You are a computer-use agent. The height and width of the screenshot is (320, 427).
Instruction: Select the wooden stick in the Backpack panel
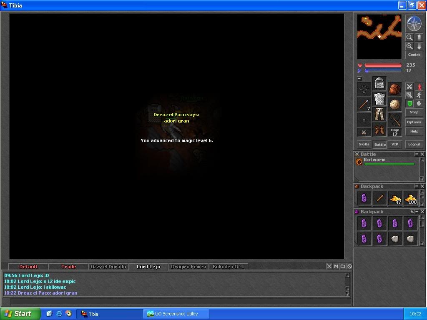pyautogui.click(x=379, y=198)
